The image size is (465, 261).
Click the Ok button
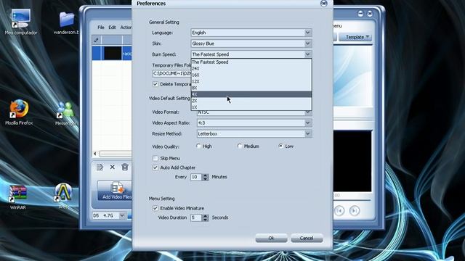tap(271, 239)
